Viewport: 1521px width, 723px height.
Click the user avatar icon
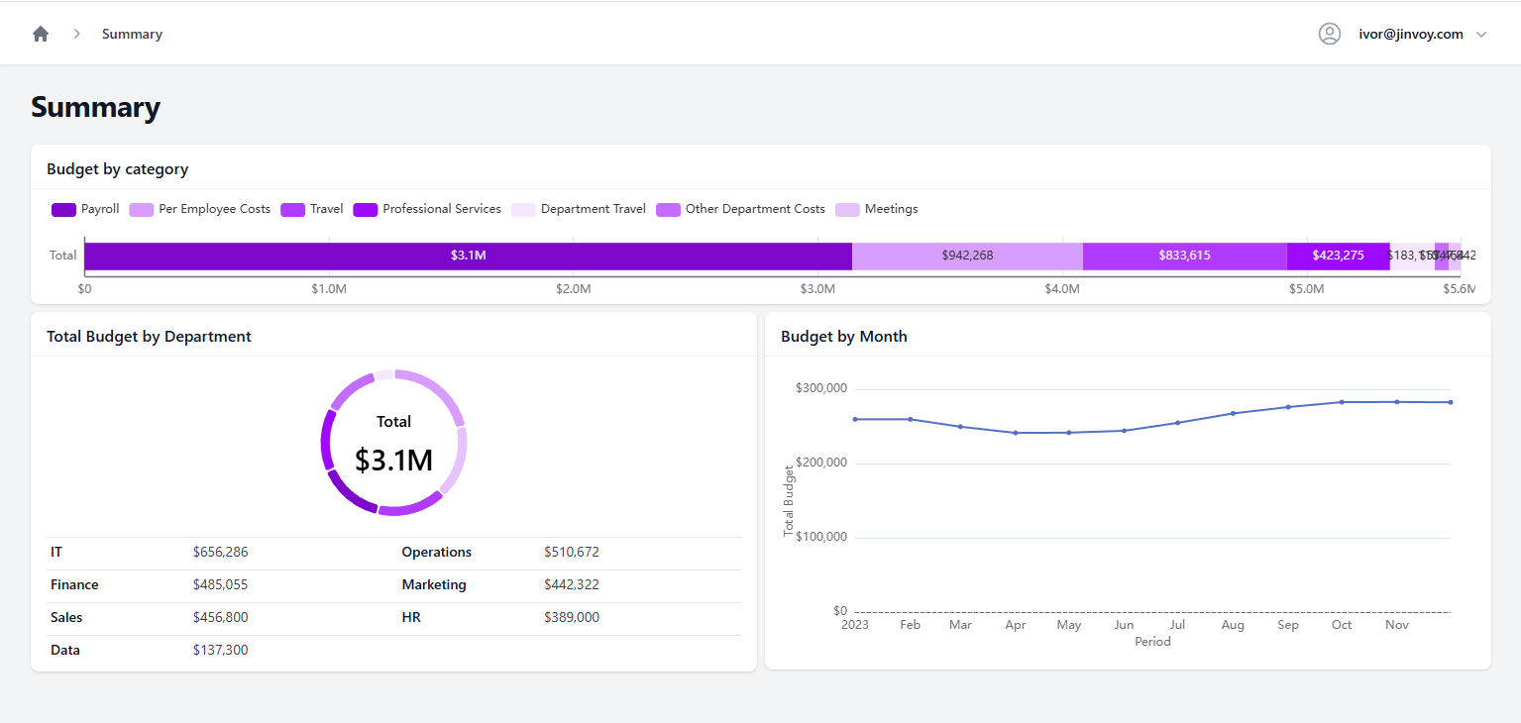click(1330, 34)
